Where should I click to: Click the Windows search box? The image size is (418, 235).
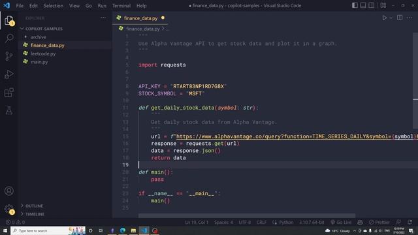coord(48,230)
